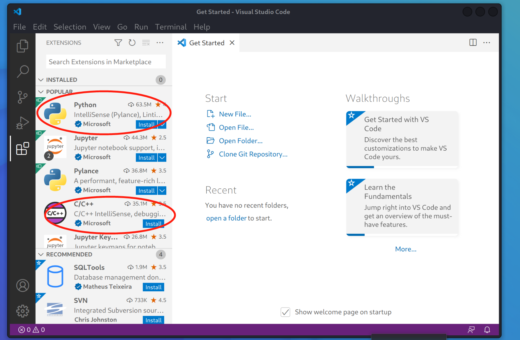Collapse the RECOMMENDED section

(x=41, y=255)
